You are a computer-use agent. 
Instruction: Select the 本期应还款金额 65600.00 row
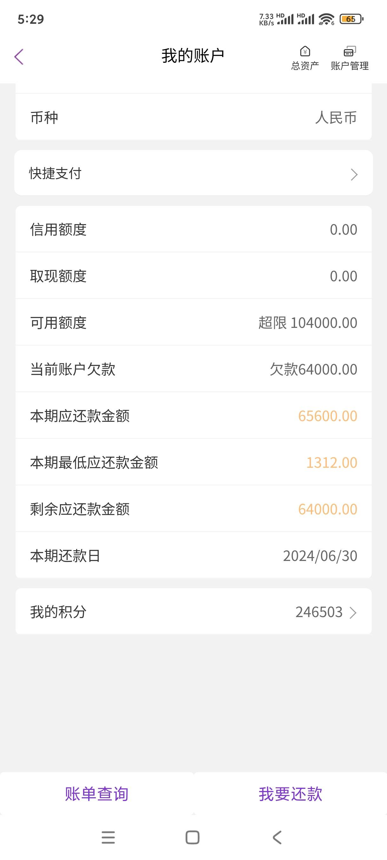(194, 416)
